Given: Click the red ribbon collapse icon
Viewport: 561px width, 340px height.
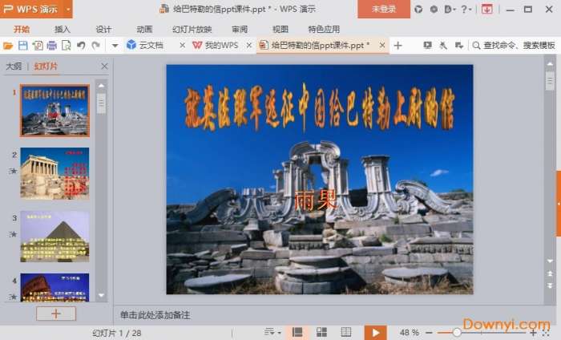Looking at the screenshot, I should 486,10.
